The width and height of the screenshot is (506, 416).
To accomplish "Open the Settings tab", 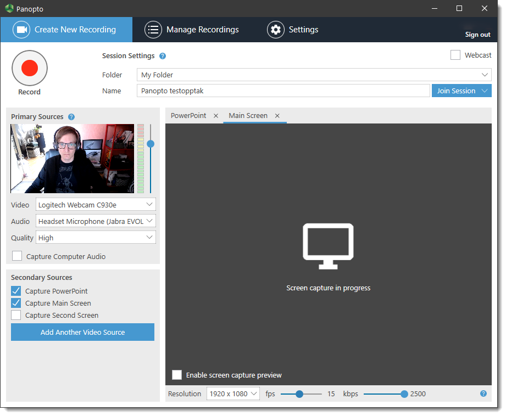I will coord(293,30).
